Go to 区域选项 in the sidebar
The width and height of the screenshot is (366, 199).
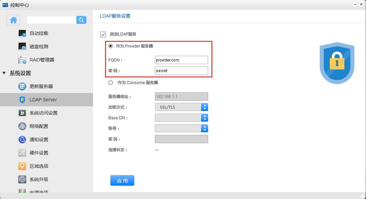click(39, 166)
